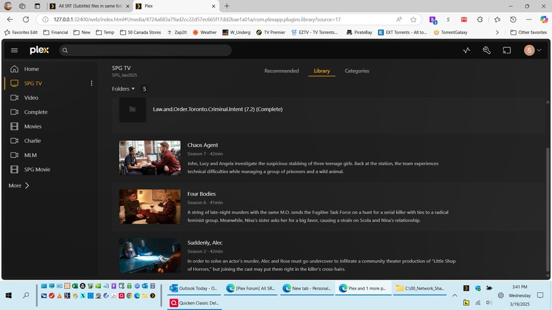Open browser extensions puzzle icon
Image resolution: width=552 pixels, height=310 pixels.
coord(480,19)
